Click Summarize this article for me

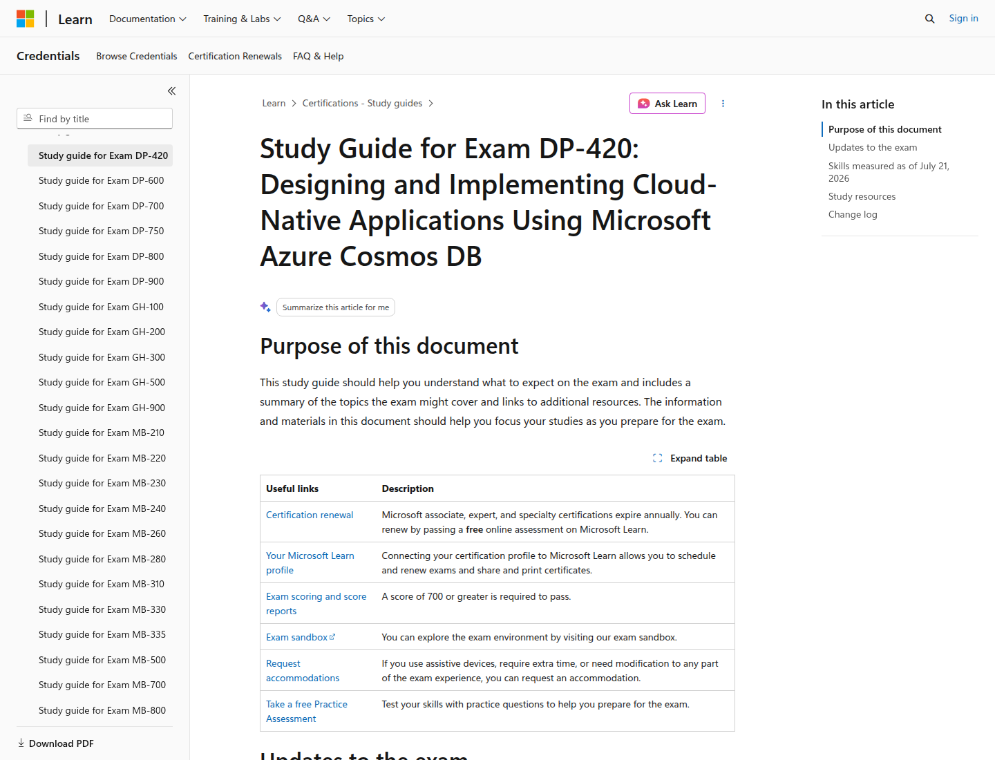(336, 307)
